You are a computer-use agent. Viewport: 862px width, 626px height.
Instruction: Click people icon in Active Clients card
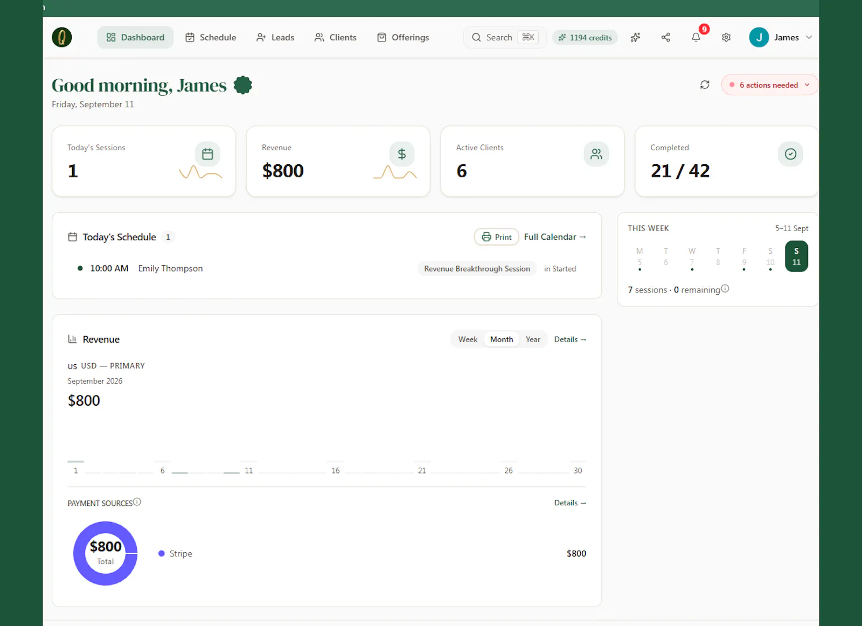coord(596,154)
